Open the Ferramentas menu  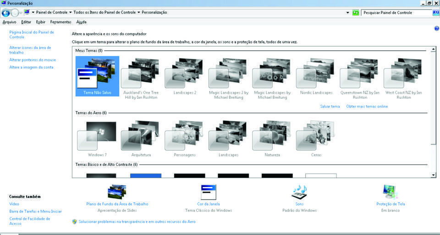(61, 22)
